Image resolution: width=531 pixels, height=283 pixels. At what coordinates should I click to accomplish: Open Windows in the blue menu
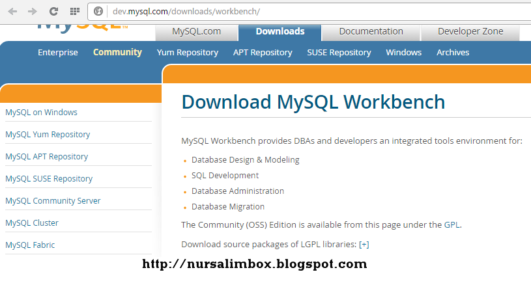click(404, 53)
